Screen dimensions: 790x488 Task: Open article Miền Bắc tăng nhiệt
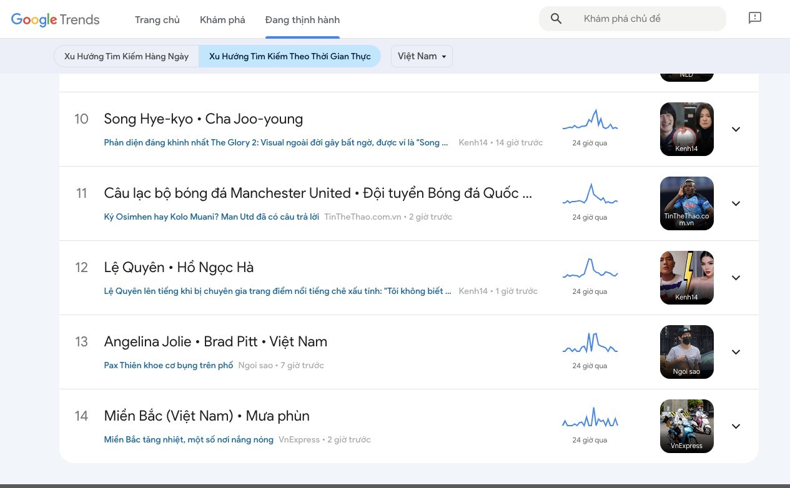click(189, 439)
